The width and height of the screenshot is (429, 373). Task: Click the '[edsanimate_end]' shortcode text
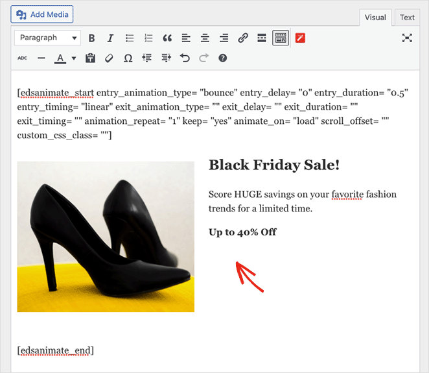click(56, 350)
